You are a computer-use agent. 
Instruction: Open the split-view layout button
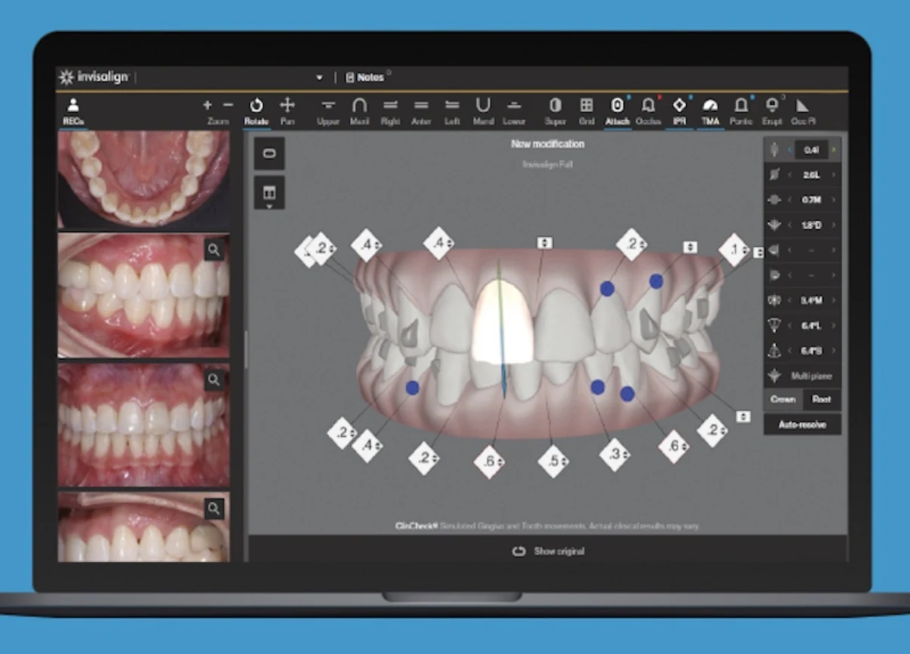269,191
